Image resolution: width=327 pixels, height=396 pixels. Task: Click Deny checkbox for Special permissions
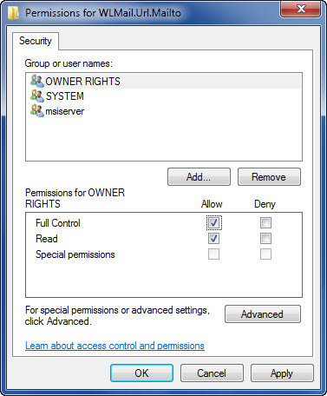(265, 254)
